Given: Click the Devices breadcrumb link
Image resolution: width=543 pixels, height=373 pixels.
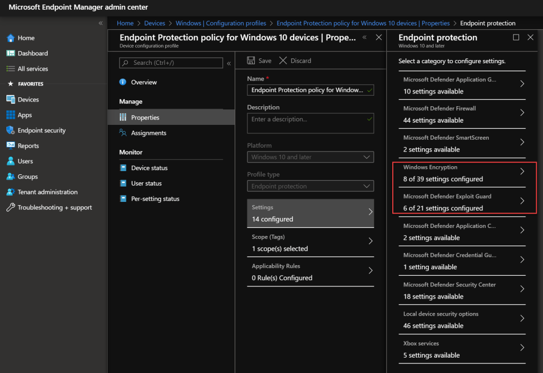Looking at the screenshot, I should 154,23.
